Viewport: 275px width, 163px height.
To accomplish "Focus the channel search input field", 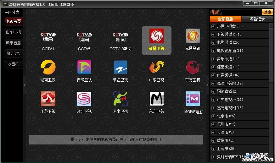I will [x=242, y=12].
